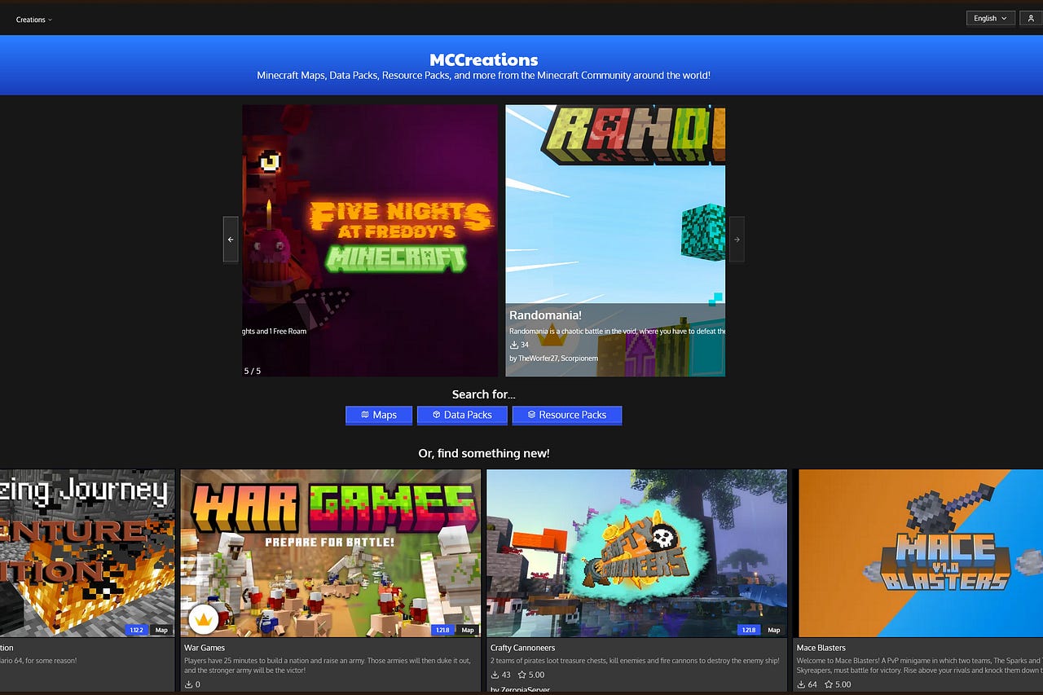Click the MCCreations site title
The image size is (1043, 695).
[484, 59]
